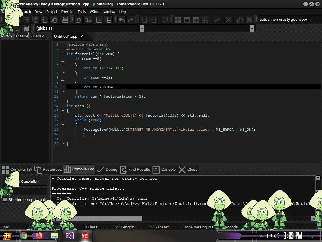This screenshot has height=242, width=322.
Task: Collapse the code fold marker at line 9
Action: [x=63, y=82]
